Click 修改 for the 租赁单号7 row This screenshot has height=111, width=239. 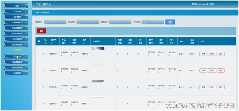click(x=212, y=71)
